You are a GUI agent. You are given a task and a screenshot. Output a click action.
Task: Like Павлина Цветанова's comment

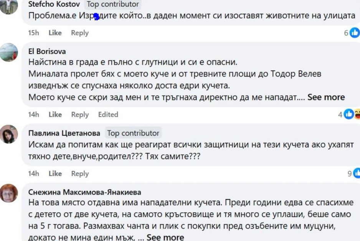pyautogui.click(x=55, y=173)
